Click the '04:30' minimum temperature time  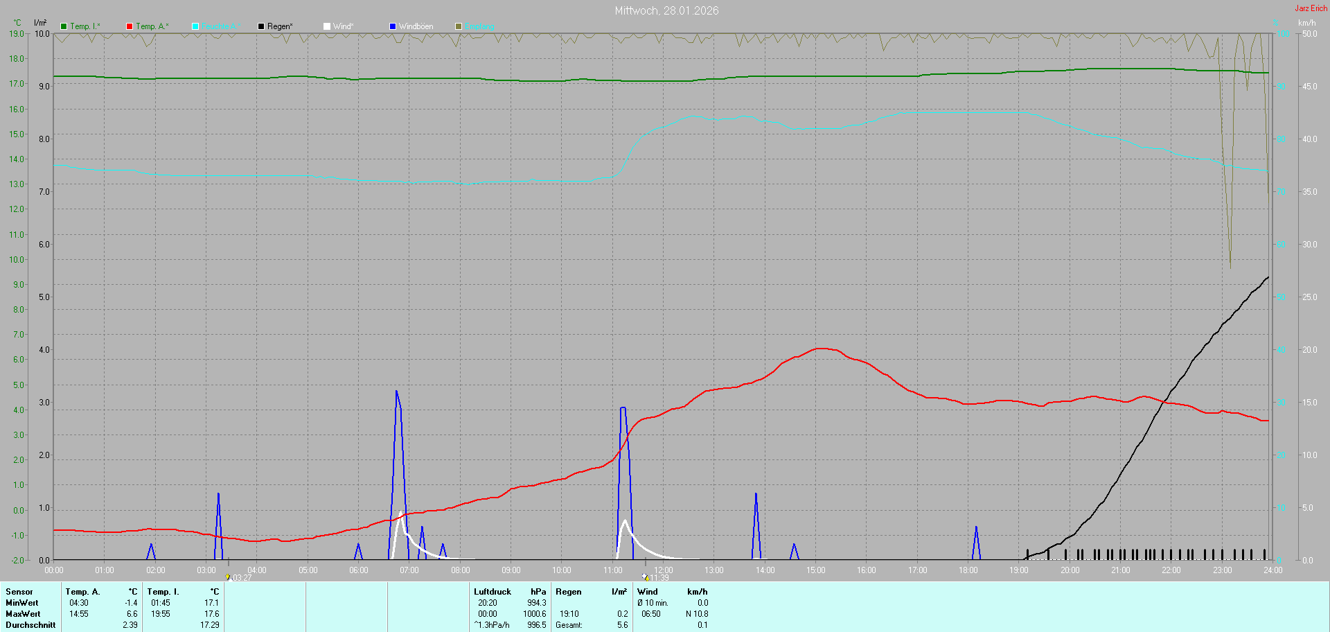click(79, 603)
